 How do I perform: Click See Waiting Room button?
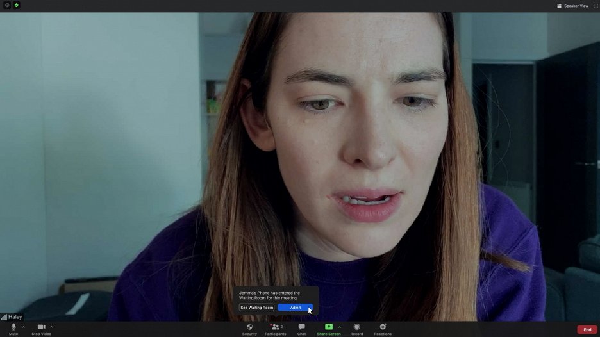(x=257, y=308)
